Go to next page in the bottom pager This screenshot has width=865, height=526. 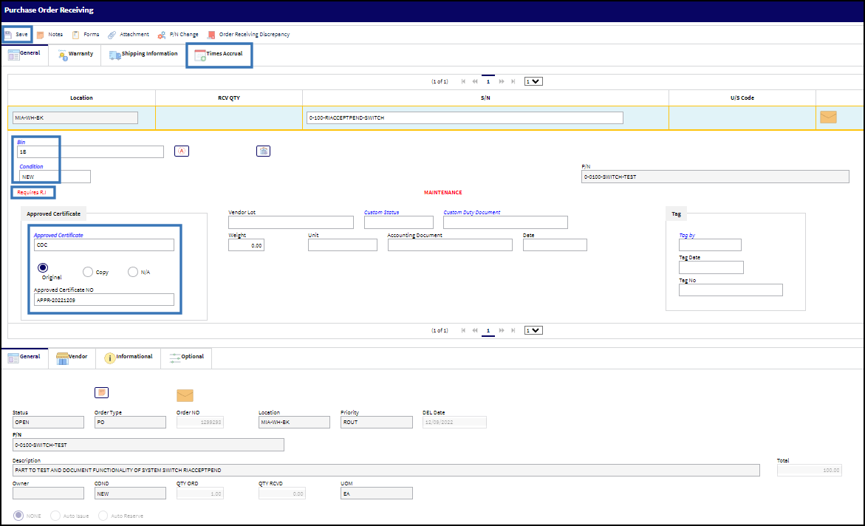click(502, 331)
